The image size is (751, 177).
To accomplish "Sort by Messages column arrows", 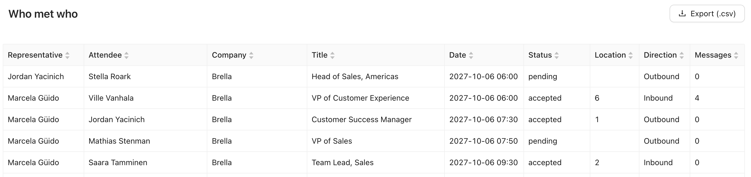I will tap(736, 55).
